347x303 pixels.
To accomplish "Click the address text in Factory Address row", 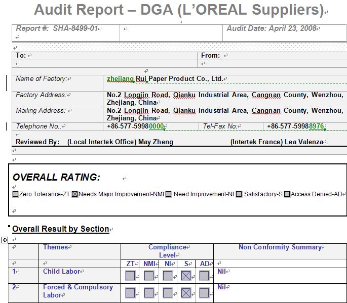I will click(225, 99).
